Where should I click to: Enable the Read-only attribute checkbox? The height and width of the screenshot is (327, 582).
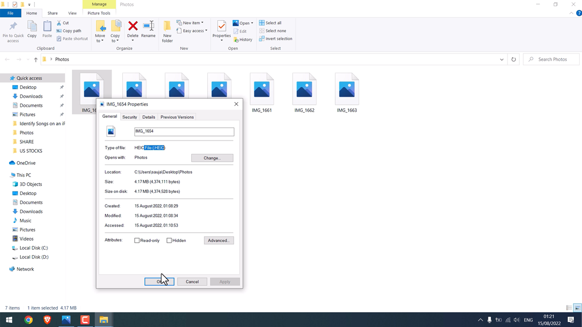tap(137, 240)
